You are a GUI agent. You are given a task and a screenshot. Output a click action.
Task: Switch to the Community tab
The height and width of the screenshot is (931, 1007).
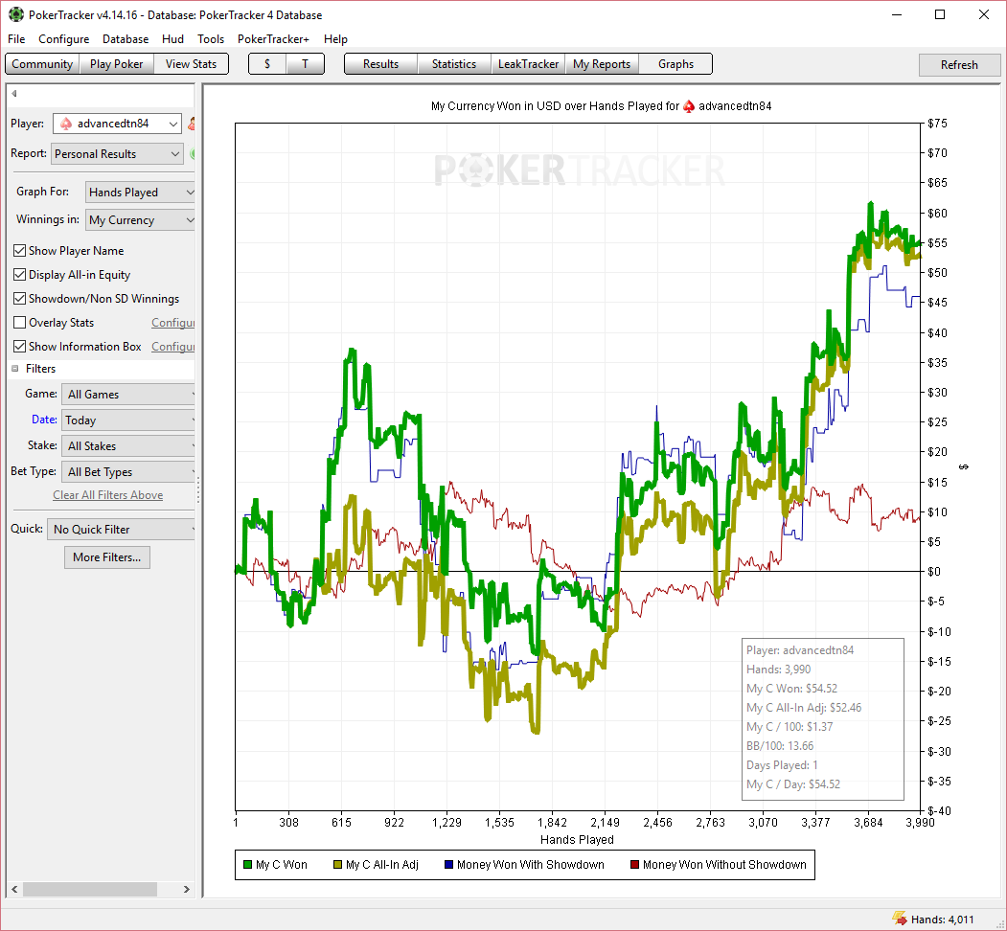click(x=42, y=64)
